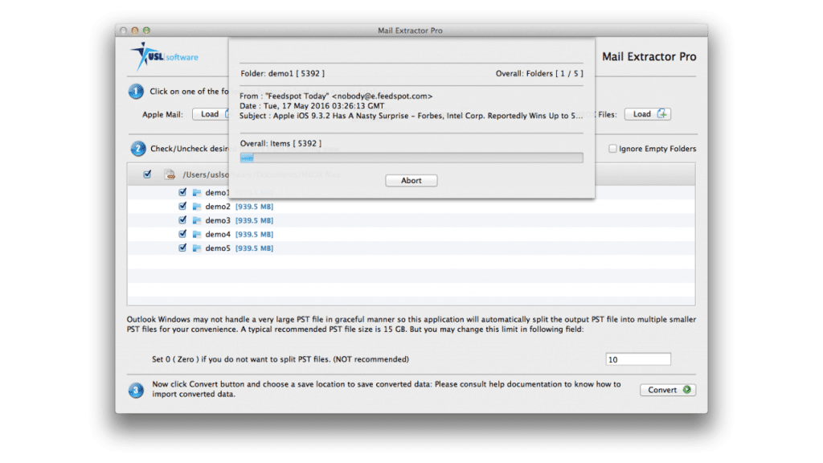The width and height of the screenshot is (823, 463).
Task: Click the items progress bar in the dialog
Action: [411, 157]
